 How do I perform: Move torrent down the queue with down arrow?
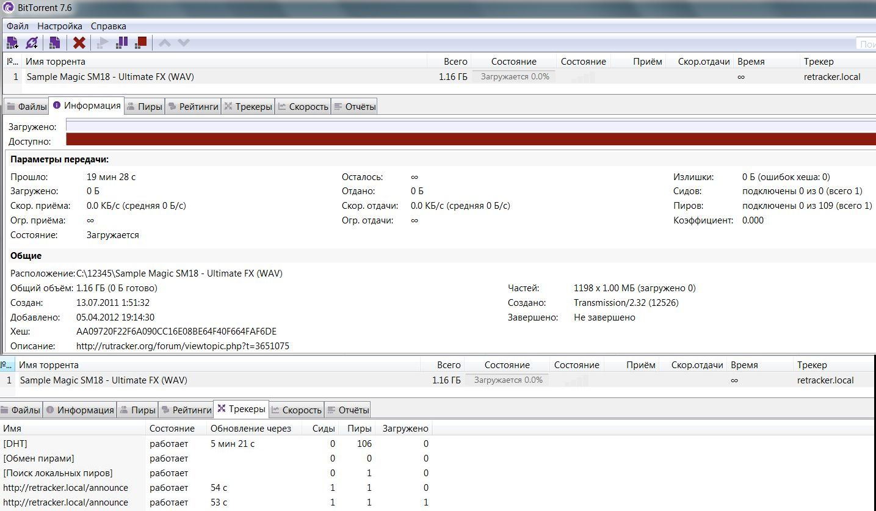coord(184,43)
